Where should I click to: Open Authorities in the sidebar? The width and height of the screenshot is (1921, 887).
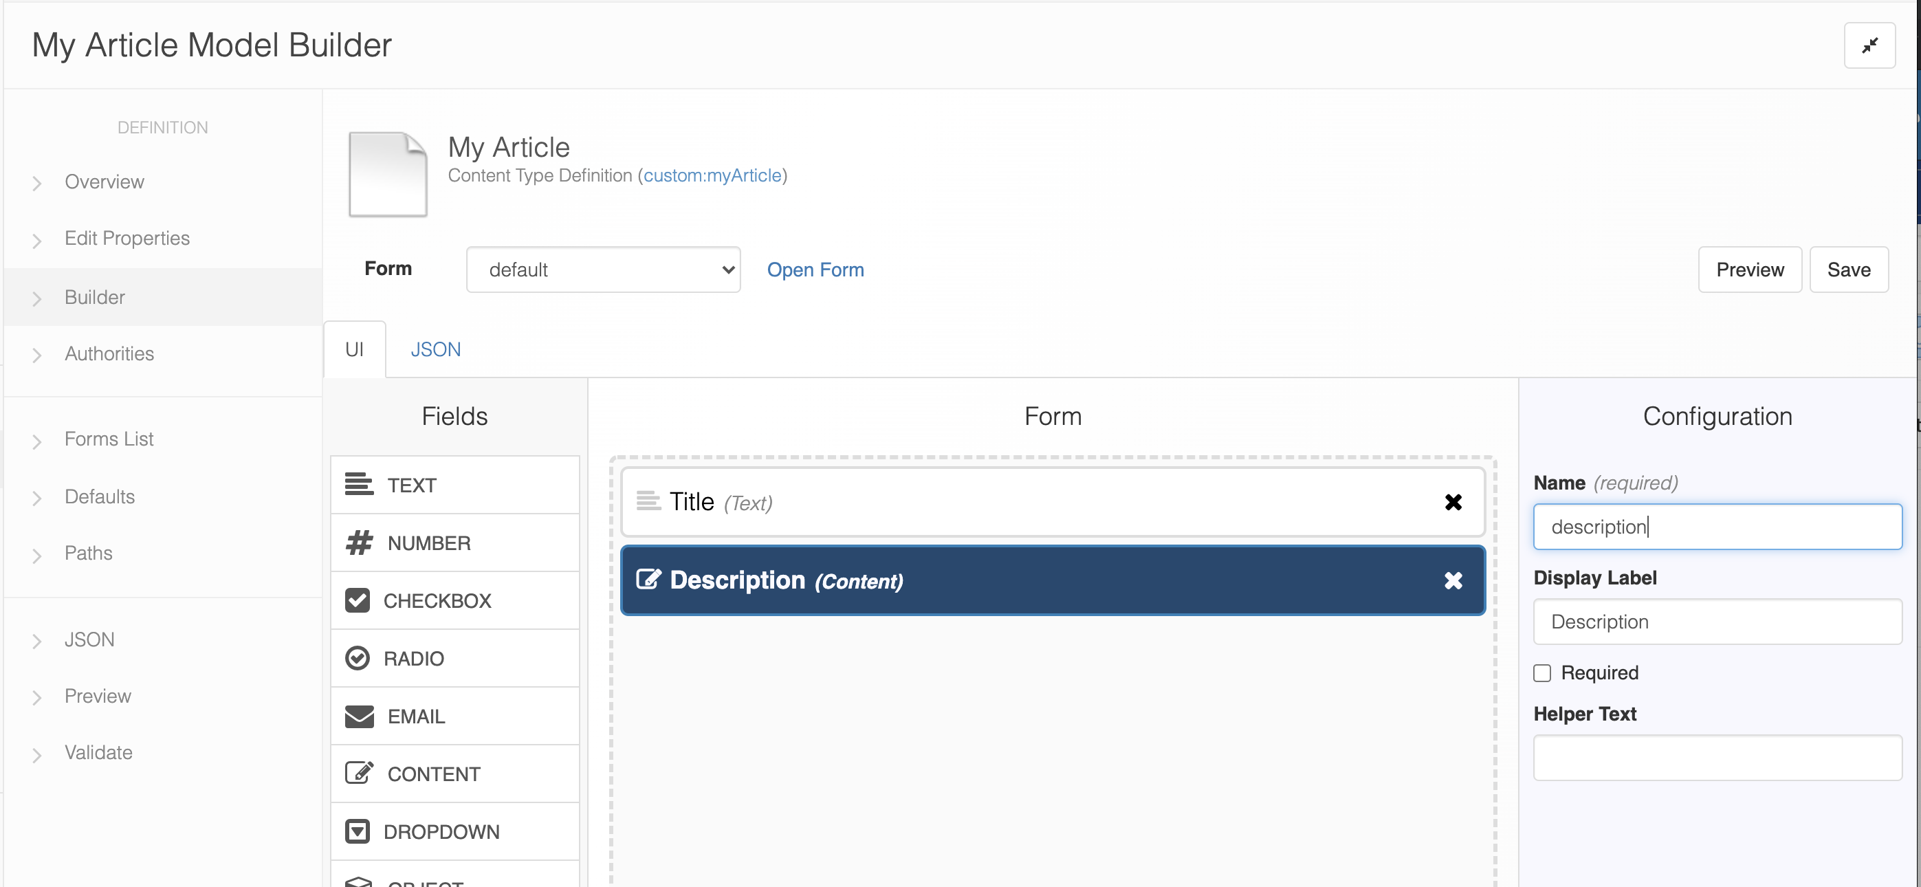point(109,353)
